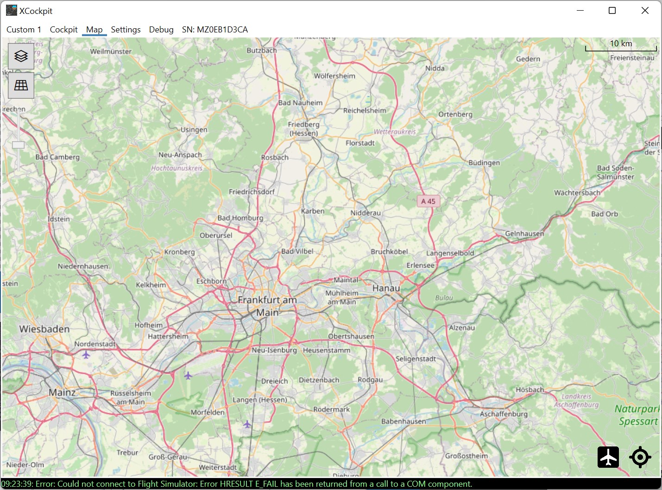Select the Map tab

[x=95, y=30]
